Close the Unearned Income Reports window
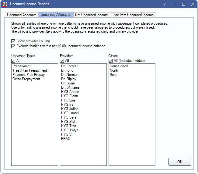Viewport: 198px width, 174px height. 193,4
